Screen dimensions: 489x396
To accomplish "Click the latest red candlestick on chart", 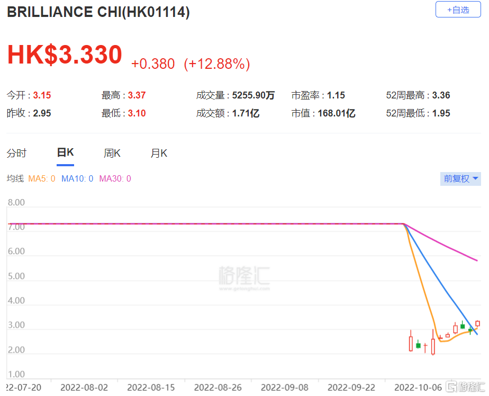I will click(x=477, y=323).
